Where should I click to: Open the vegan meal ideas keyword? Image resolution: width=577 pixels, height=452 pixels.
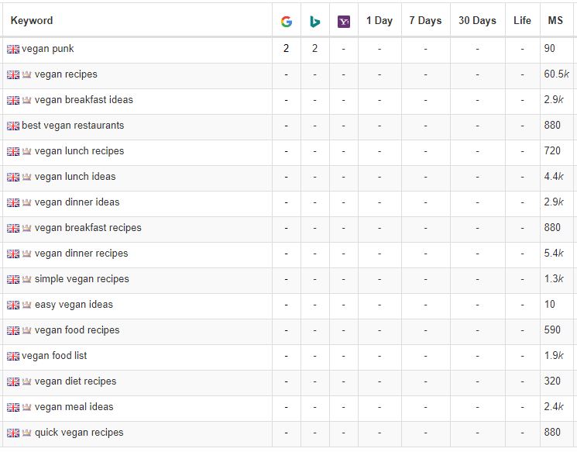coord(74,407)
